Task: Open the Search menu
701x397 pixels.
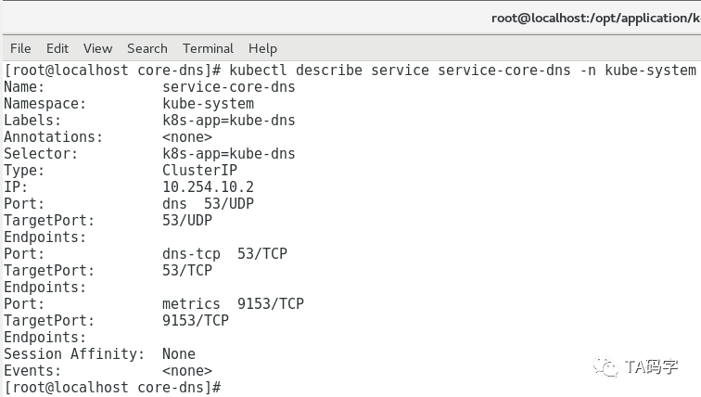Action: [147, 48]
